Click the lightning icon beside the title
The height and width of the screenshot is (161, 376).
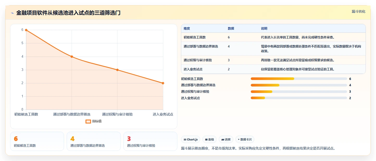[x=12, y=13]
